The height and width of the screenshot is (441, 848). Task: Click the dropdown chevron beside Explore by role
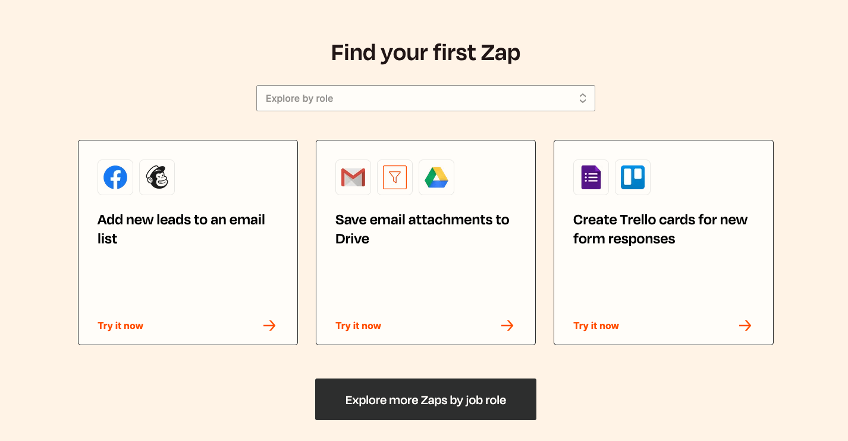pos(582,98)
